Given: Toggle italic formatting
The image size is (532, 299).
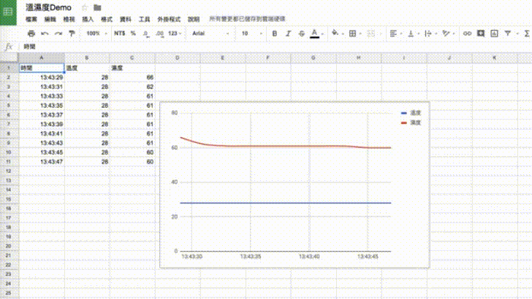Looking at the screenshot, I should (288, 34).
